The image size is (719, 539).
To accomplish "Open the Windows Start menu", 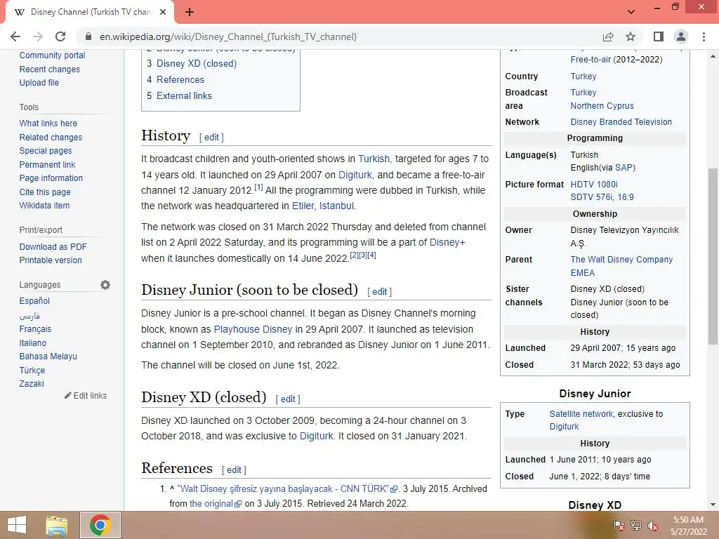I will pyautogui.click(x=17, y=525).
